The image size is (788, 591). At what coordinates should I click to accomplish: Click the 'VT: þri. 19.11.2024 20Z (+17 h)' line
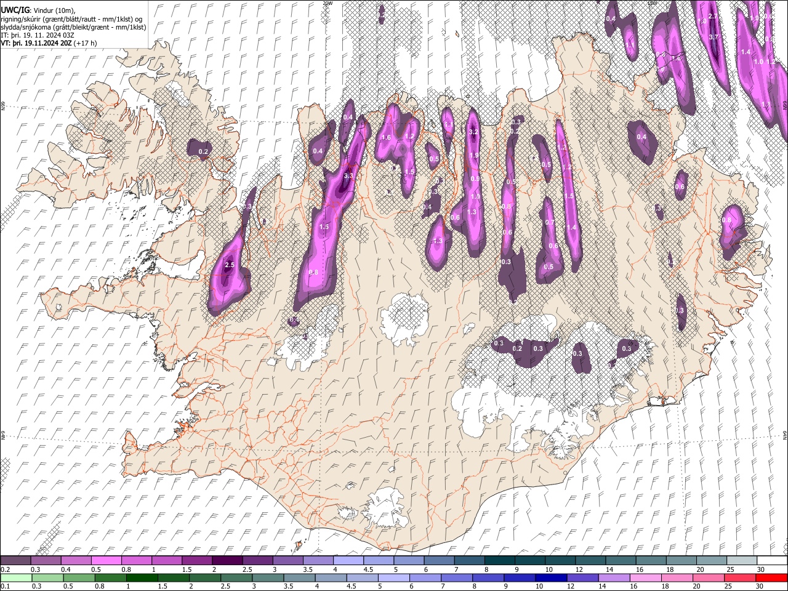49,43
